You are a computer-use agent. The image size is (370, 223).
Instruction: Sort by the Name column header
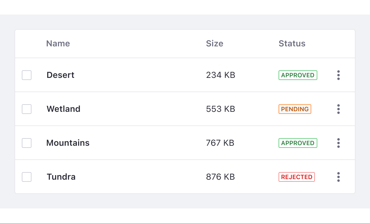(x=58, y=43)
